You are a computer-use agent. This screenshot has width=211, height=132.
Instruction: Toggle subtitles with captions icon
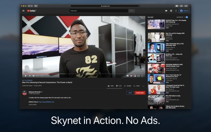[x=127, y=76]
